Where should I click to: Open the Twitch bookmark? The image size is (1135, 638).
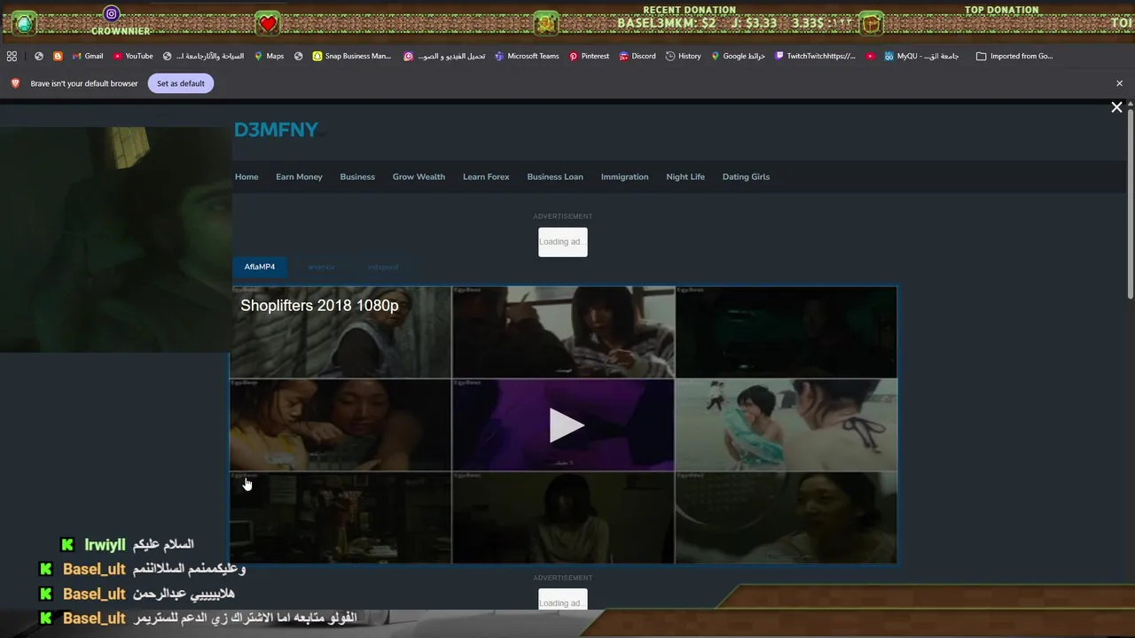pyautogui.click(x=815, y=56)
